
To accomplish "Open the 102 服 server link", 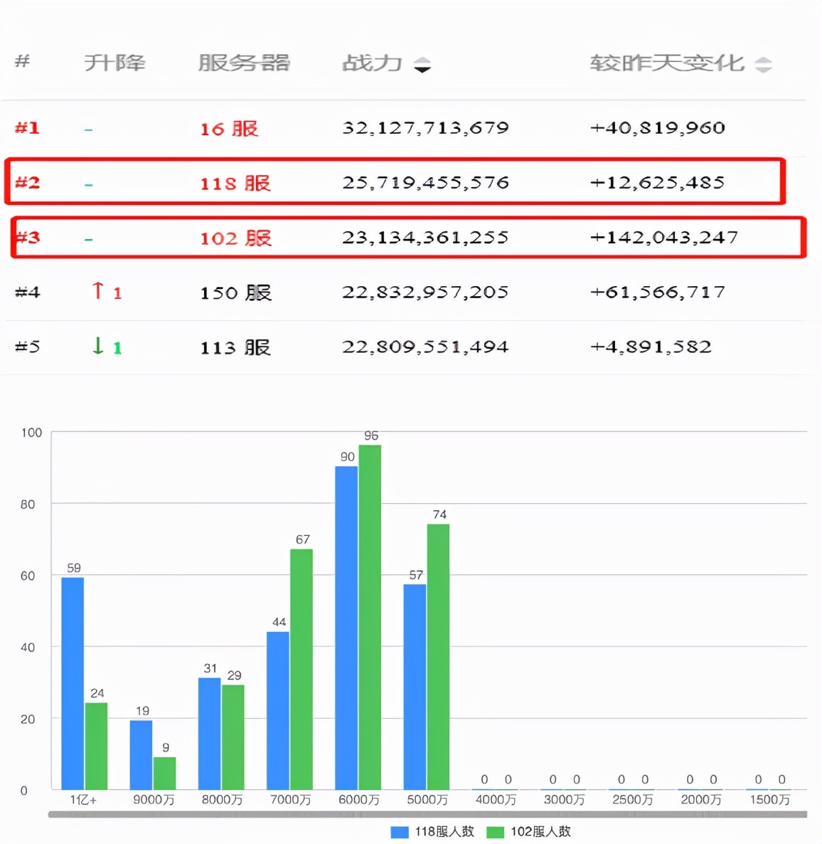I will coord(236,238).
